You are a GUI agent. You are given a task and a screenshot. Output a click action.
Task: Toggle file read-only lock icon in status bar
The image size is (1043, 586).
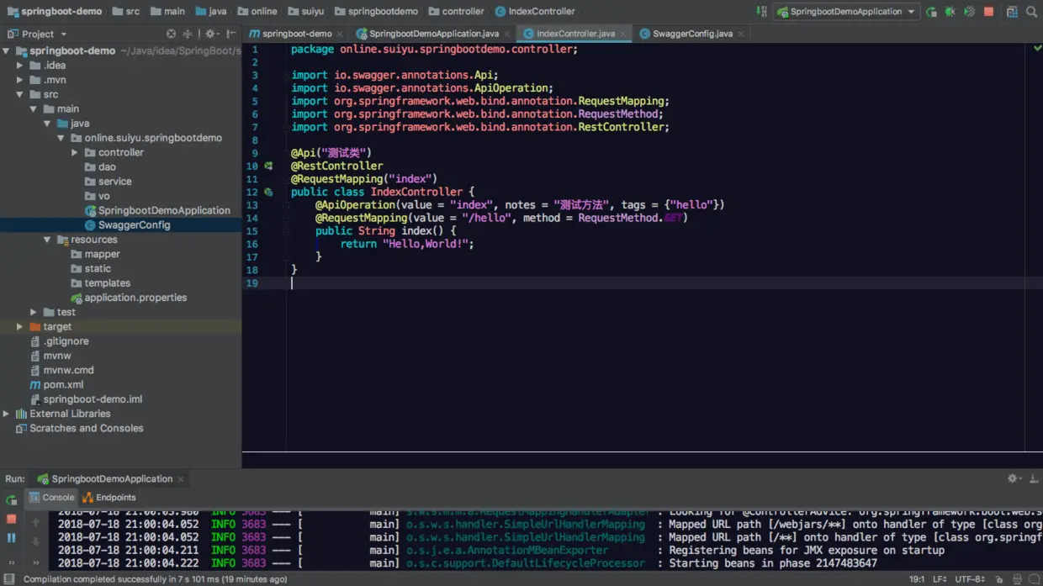coord(999,579)
